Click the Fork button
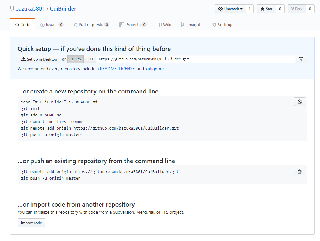 (x=297, y=9)
